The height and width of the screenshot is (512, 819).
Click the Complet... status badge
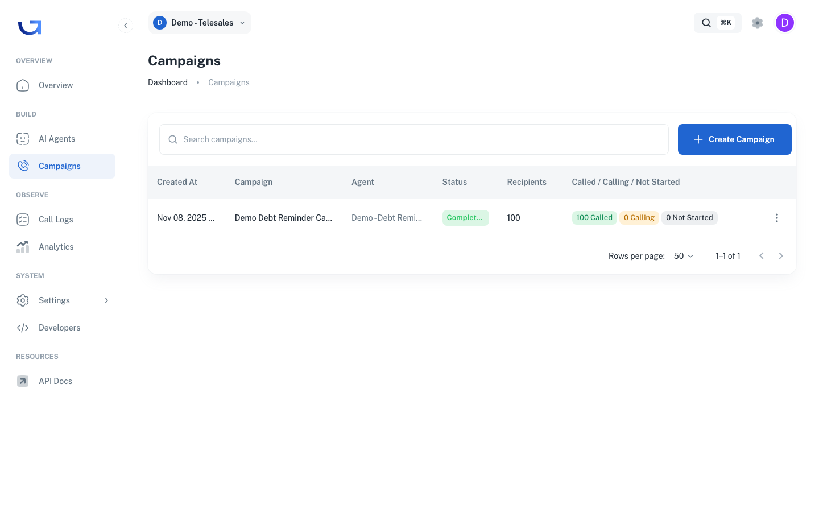click(x=465, y=218)
